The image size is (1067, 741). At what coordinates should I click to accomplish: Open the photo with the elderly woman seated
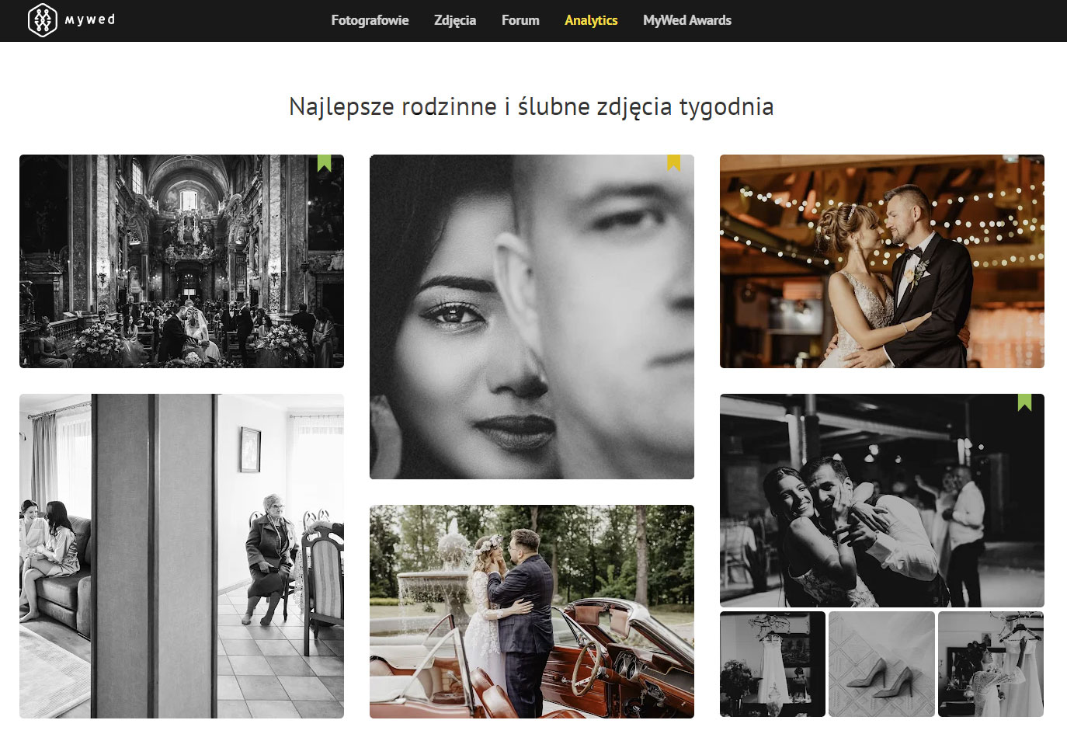pos(181,555)
